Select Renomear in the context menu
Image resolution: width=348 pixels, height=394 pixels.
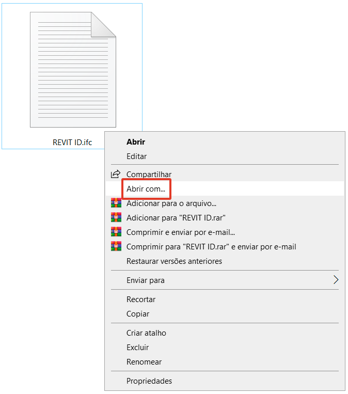point(144,362)
